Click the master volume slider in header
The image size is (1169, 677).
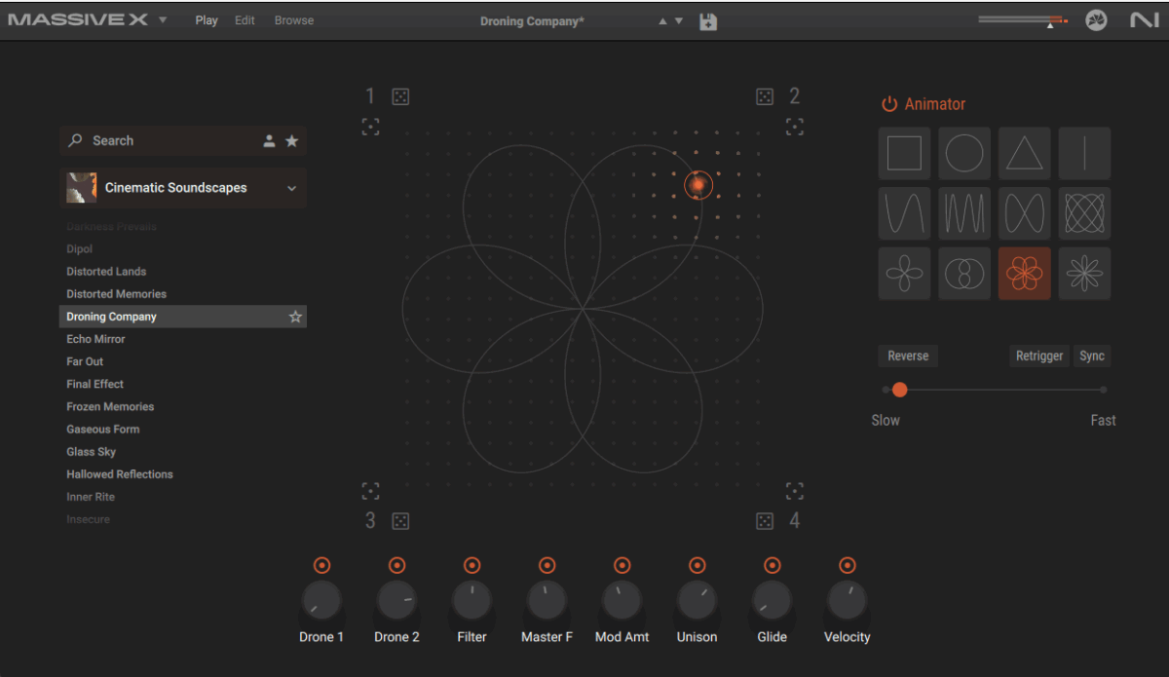click(1023, 19)
